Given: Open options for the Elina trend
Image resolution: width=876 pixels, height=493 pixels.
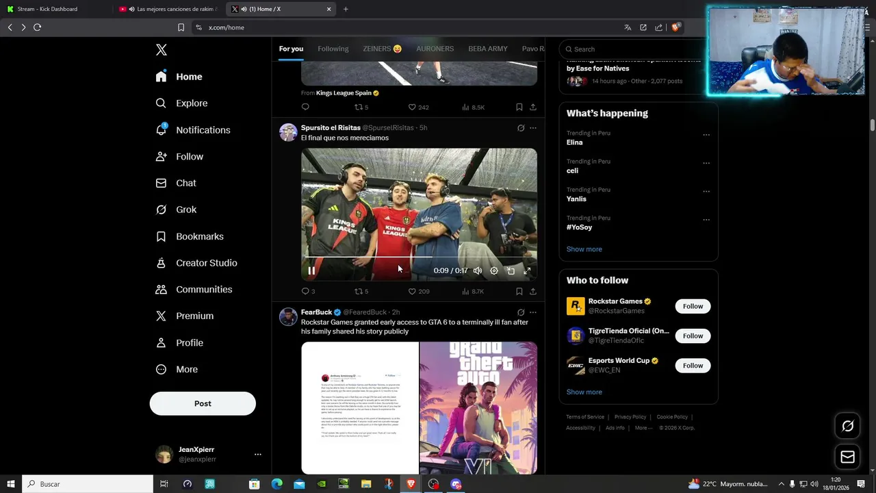Looking at the screenshot, I should 706,135.
